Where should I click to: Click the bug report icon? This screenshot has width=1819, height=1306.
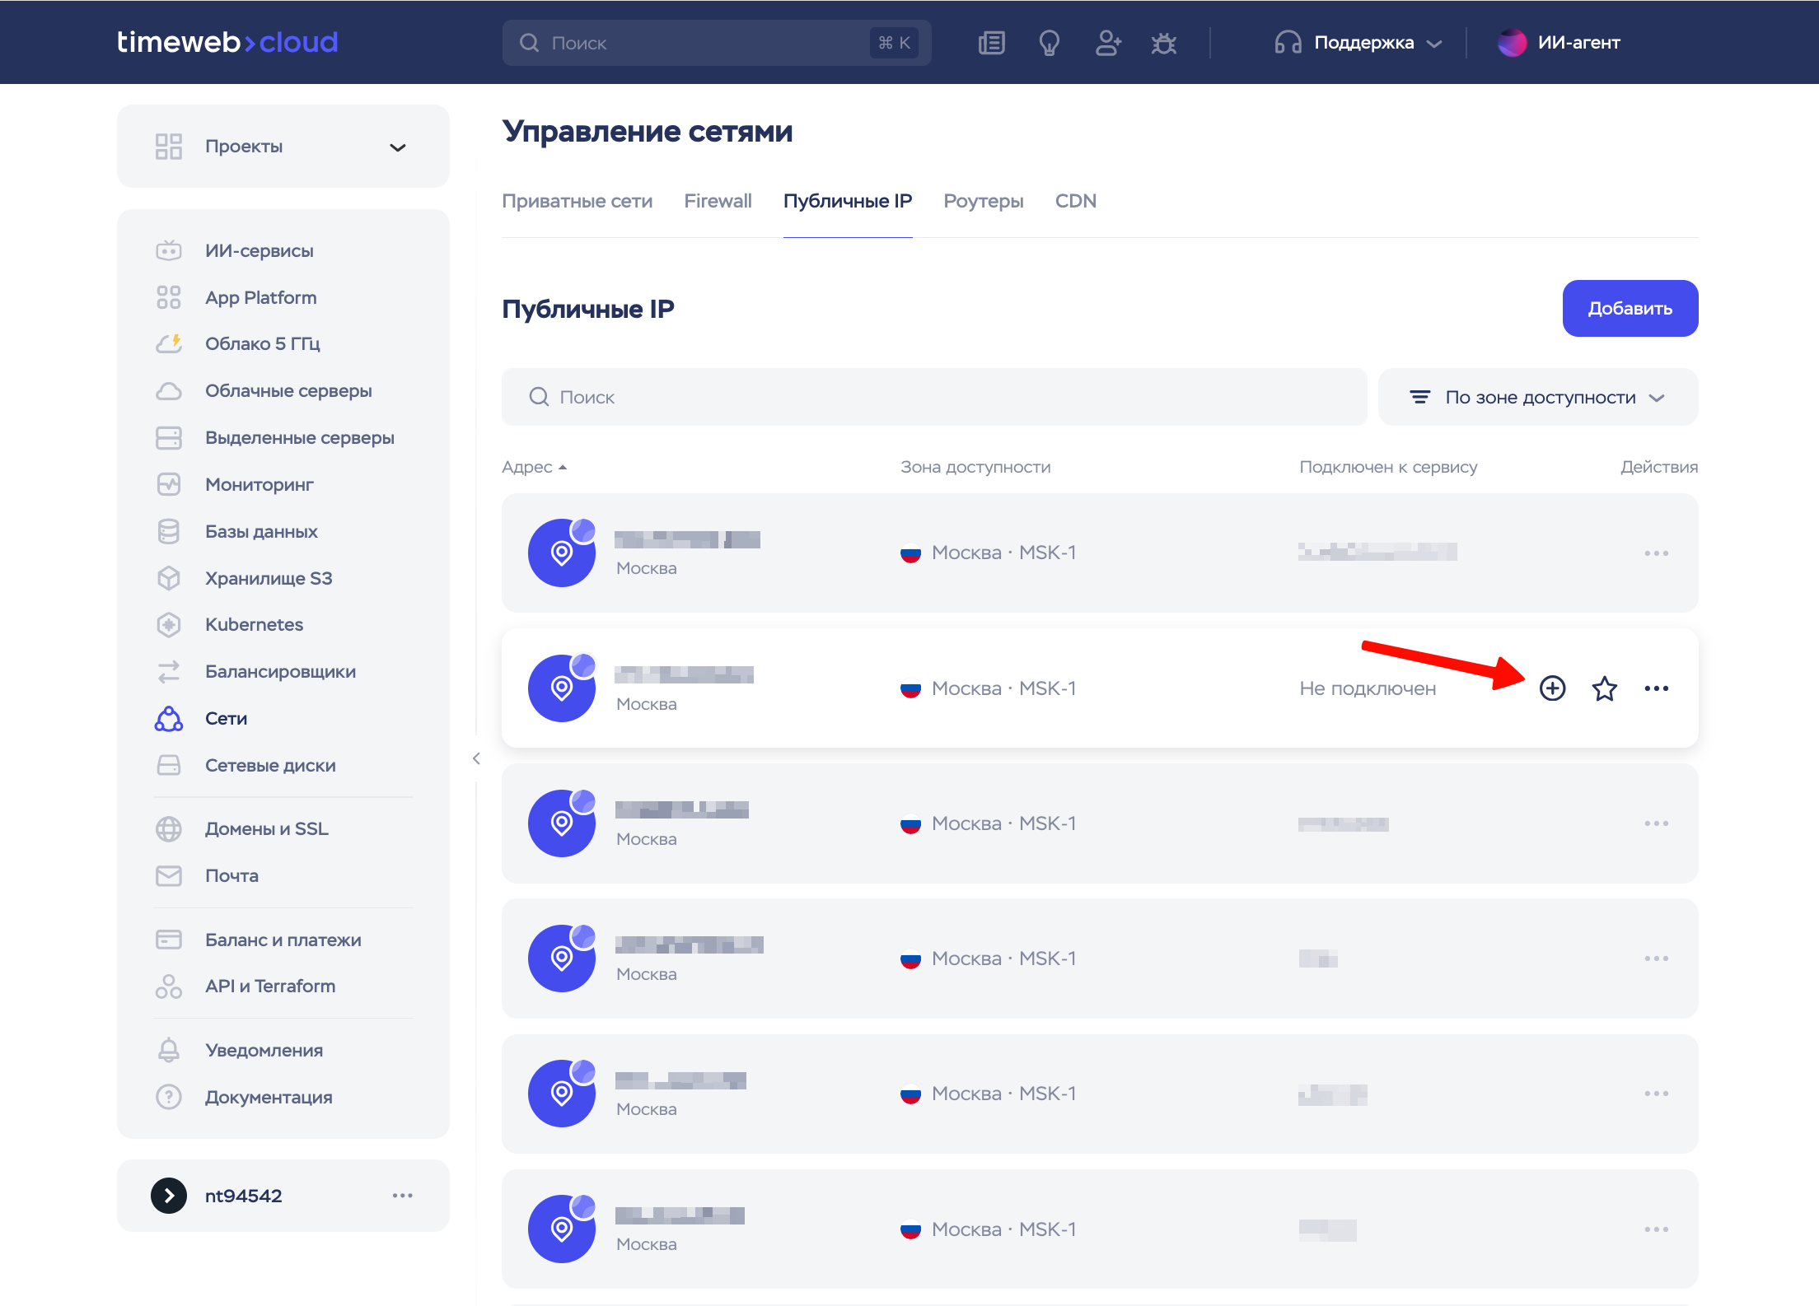coord(1164,43)
